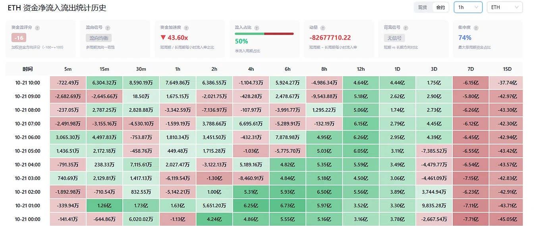Viewport: 558px width, 226px height.
Task: Open help icon beside 集中度
Action: (x=476, y=28)
